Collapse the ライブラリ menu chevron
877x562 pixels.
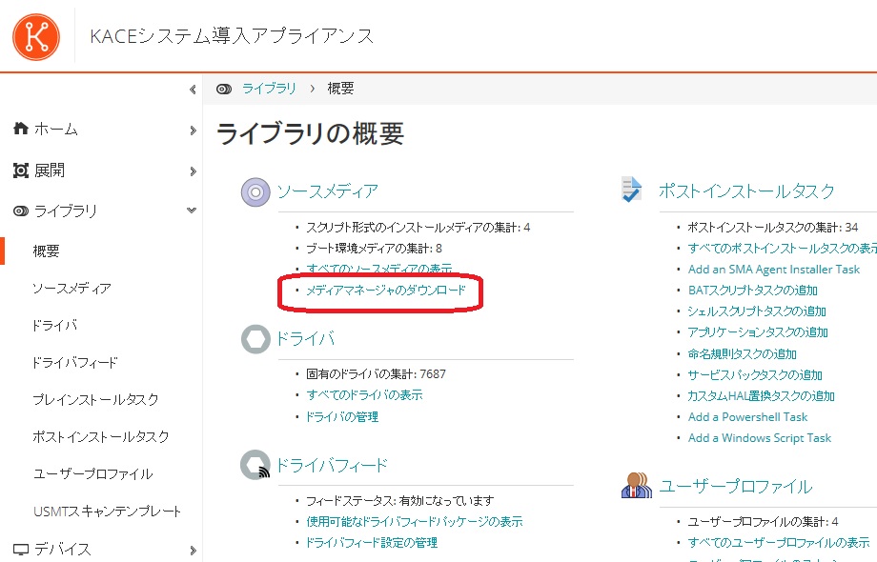[x=192, y=211]
